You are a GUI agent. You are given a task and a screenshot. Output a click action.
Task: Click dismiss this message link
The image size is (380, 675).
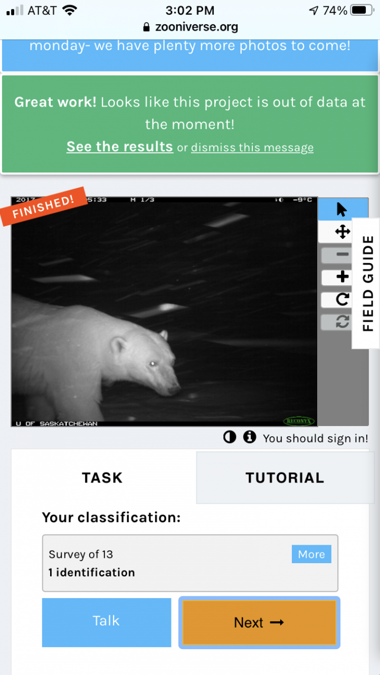pyautogui.click(x=252, y=148)
